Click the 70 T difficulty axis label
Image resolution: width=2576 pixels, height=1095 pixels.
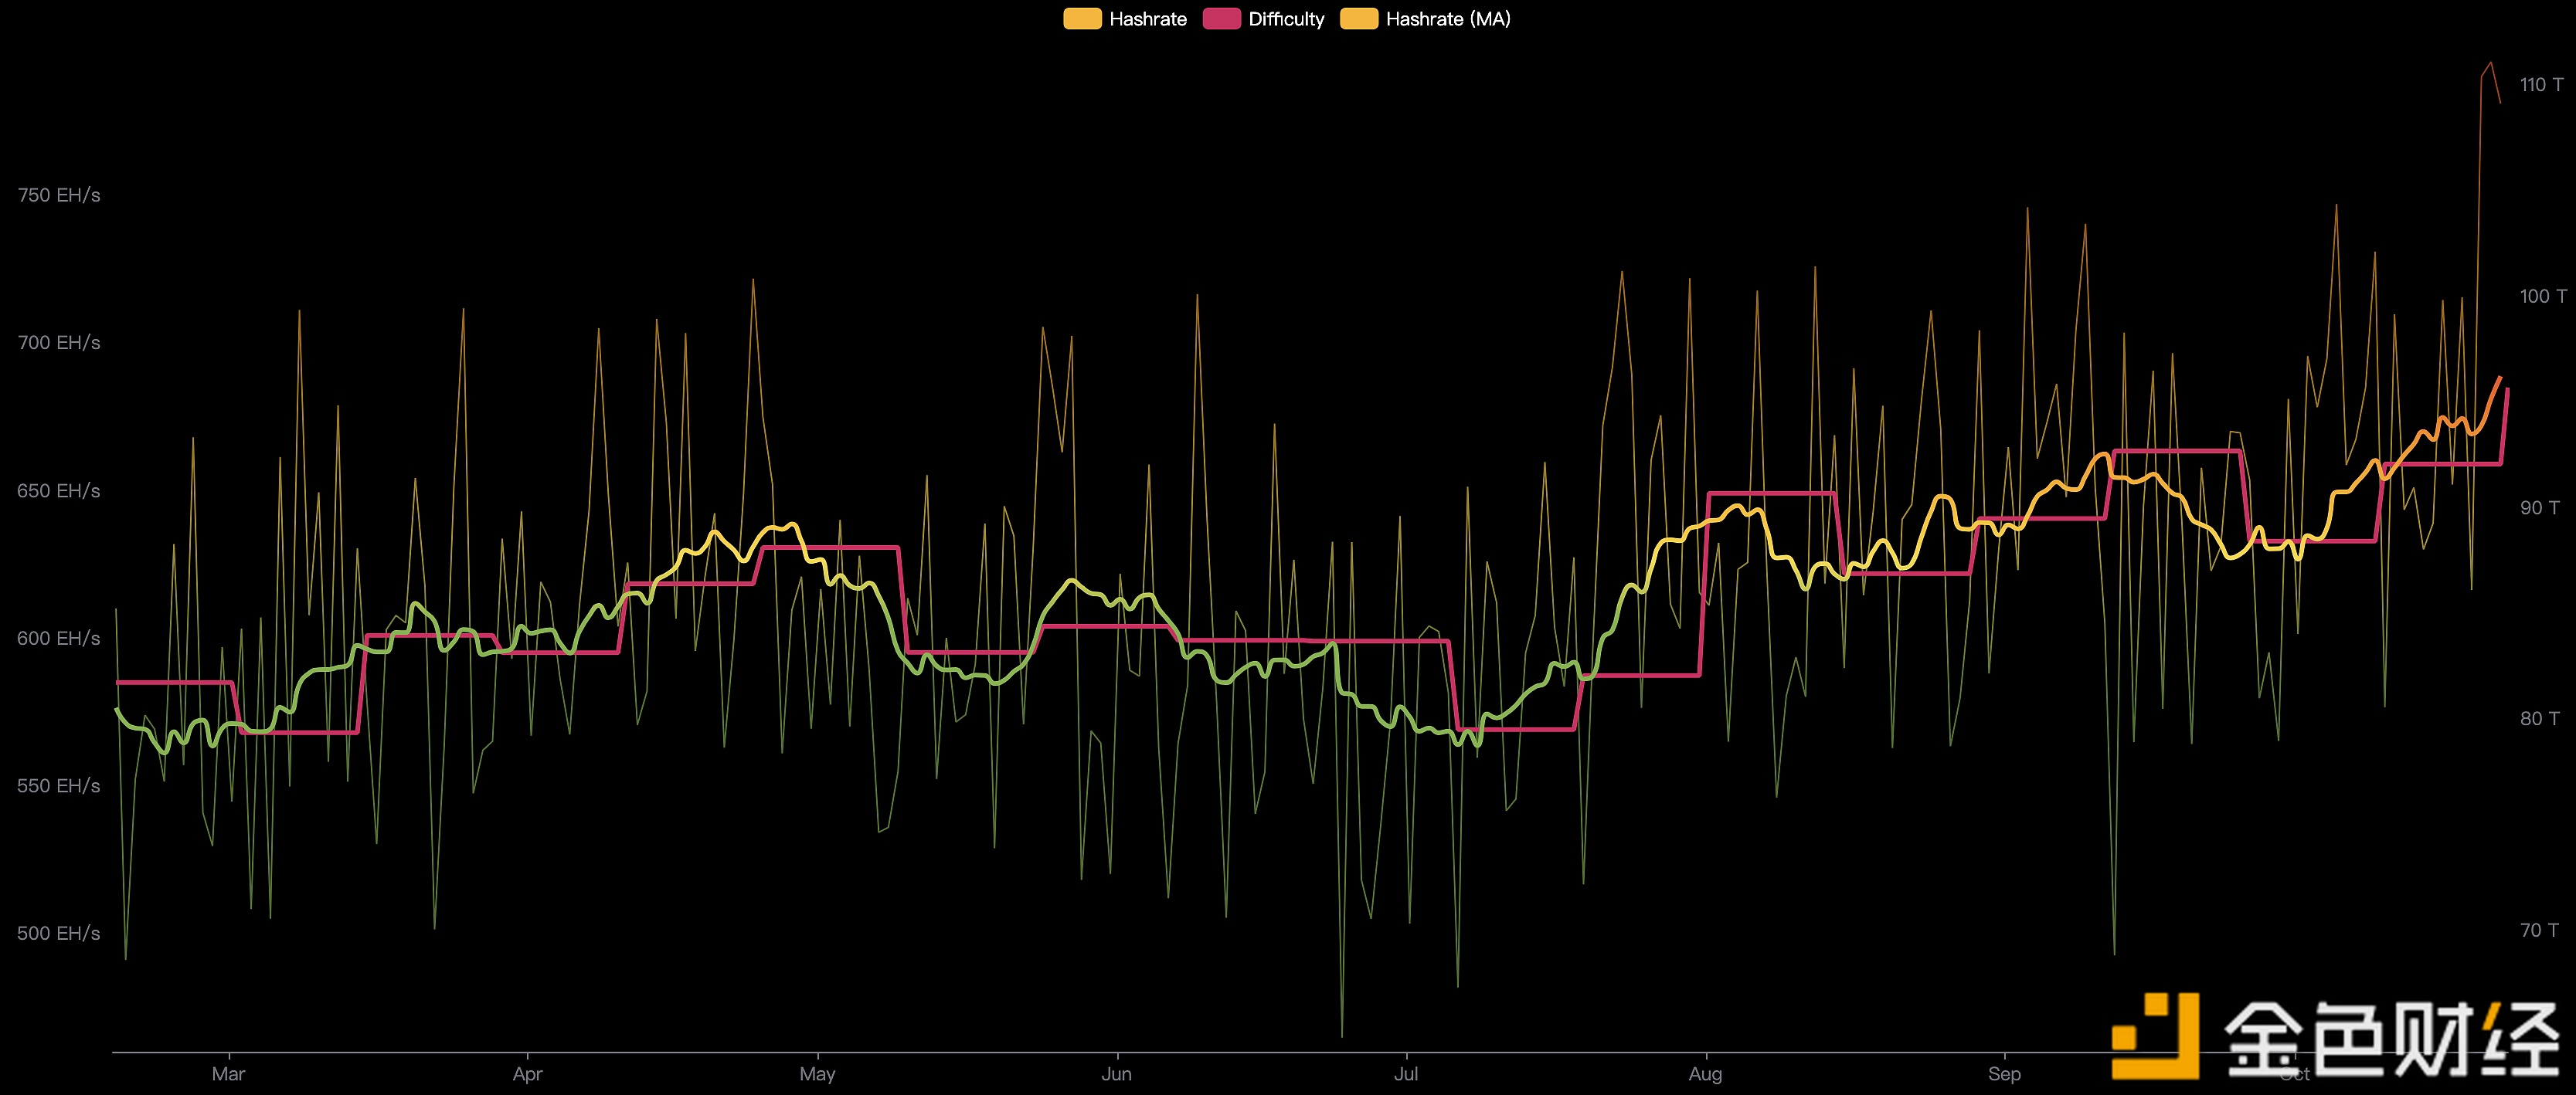point(2539,931)
